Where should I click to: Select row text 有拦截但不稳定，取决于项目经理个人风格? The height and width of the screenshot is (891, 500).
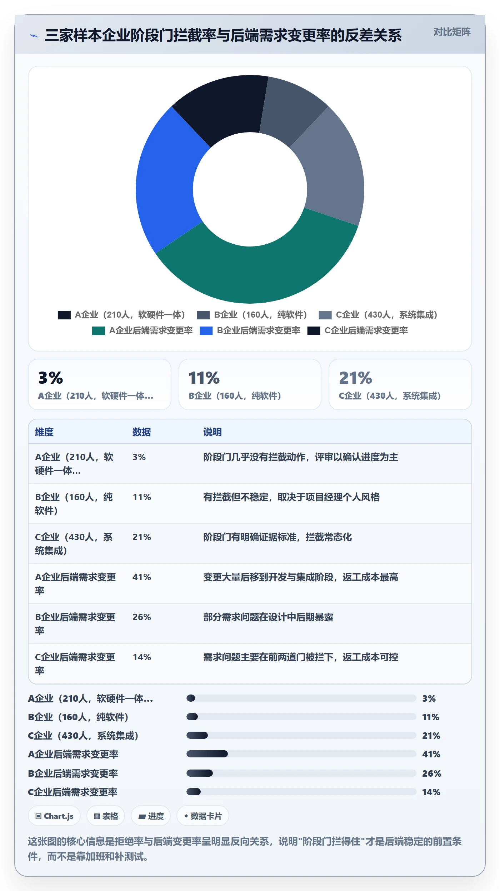click(x=291, y=497)
